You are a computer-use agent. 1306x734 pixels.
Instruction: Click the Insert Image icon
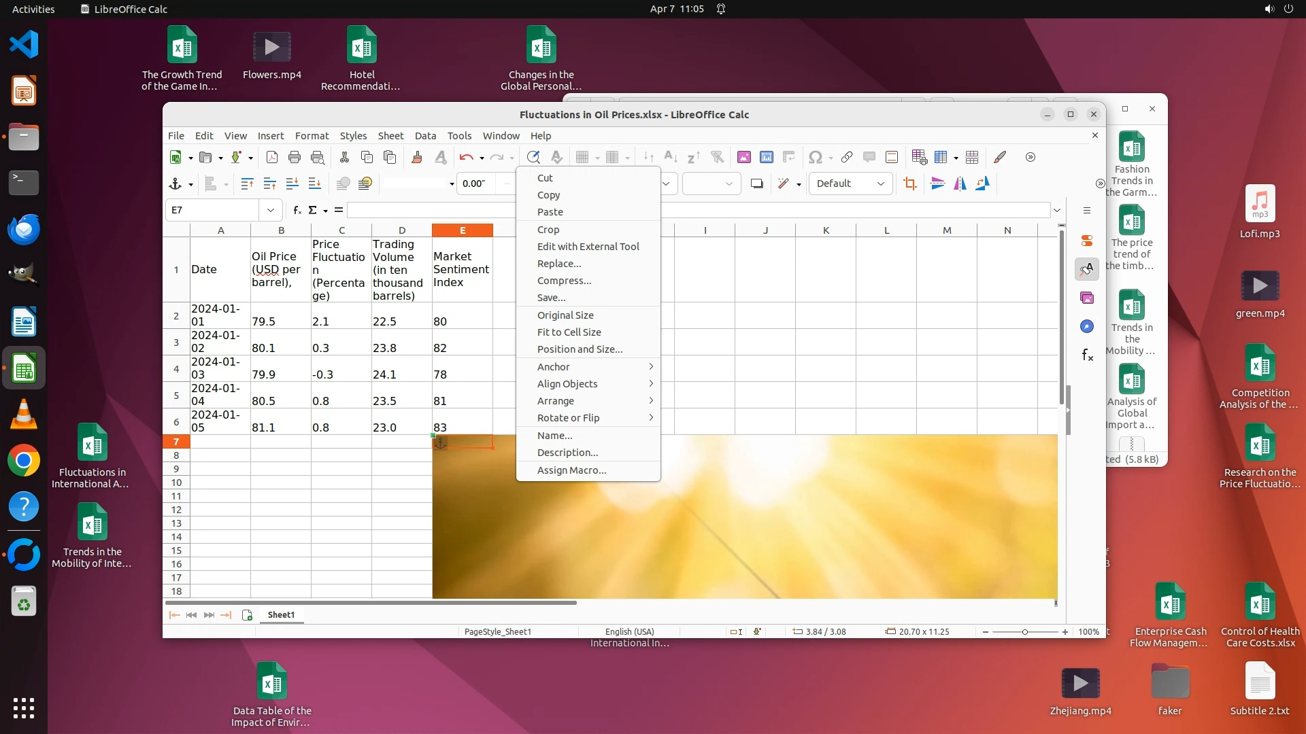point(743,158)
